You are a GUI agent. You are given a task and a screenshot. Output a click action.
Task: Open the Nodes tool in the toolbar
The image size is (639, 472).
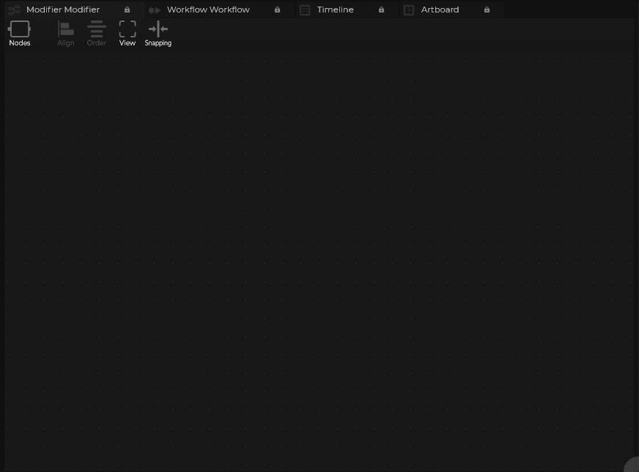click(x=19, y=29)
